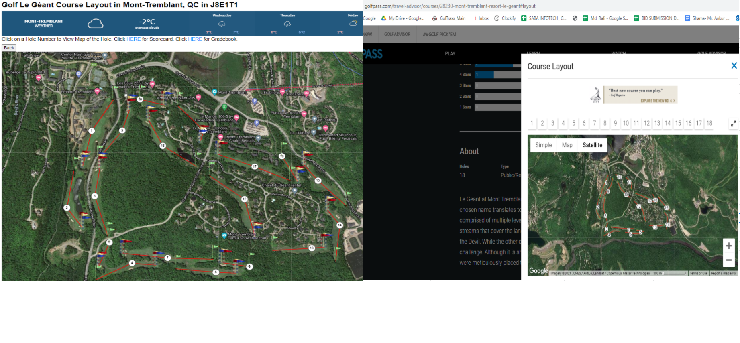Open the Scorecard HERE link

pyautogui.click(x=134, y=39)
